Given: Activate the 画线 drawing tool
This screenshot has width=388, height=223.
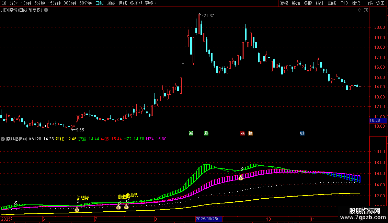Looking at the screenshot, I should (332, 3).
